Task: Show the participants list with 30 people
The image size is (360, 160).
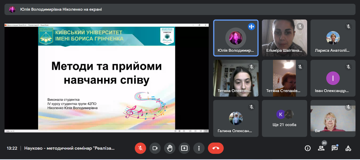Action: click(321, 148)
